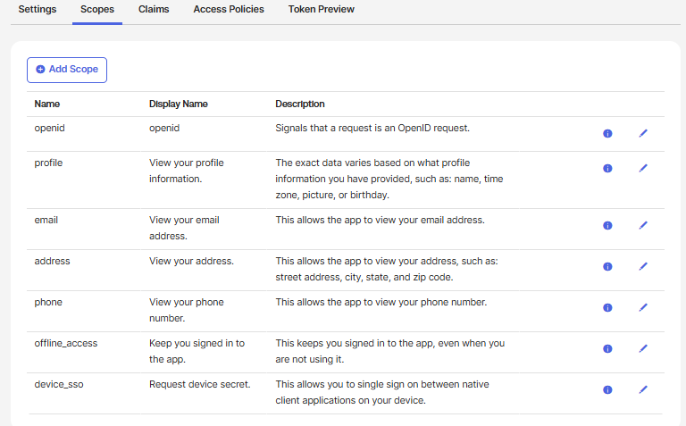Edit the profile scope
This screenshot has width=686, height=426.
pos(643,169)
